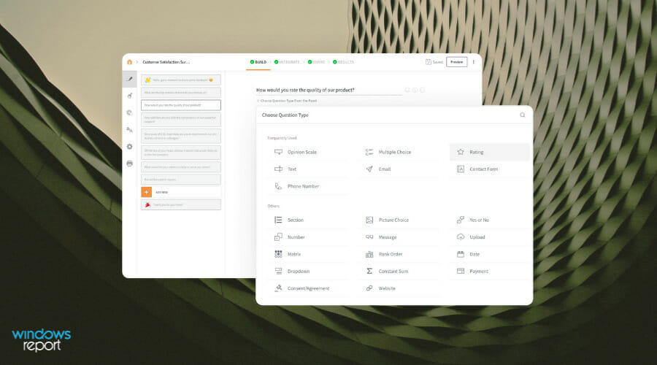Image resolution: width=657 pixels, height=365 pixels.
Task: Switch to the INTEGRATE tab
Action: (x=287, y=62)
